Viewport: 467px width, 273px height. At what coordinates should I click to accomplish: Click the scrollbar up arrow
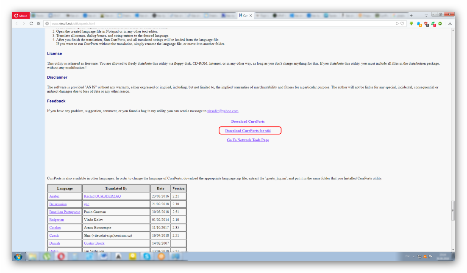click(453, 30)
